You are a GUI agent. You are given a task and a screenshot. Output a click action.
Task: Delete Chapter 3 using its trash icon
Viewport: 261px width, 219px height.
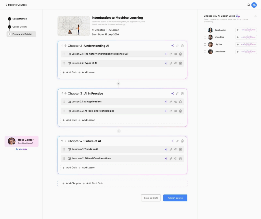182,93
